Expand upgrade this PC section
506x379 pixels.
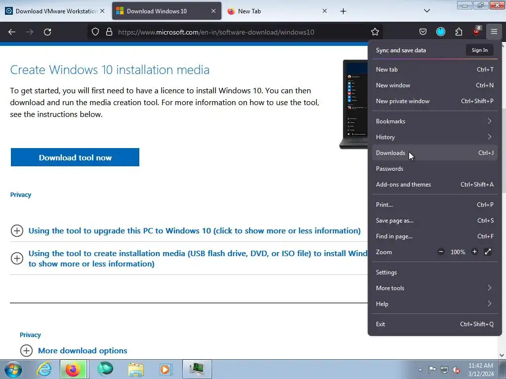click(x=194, y=231)
